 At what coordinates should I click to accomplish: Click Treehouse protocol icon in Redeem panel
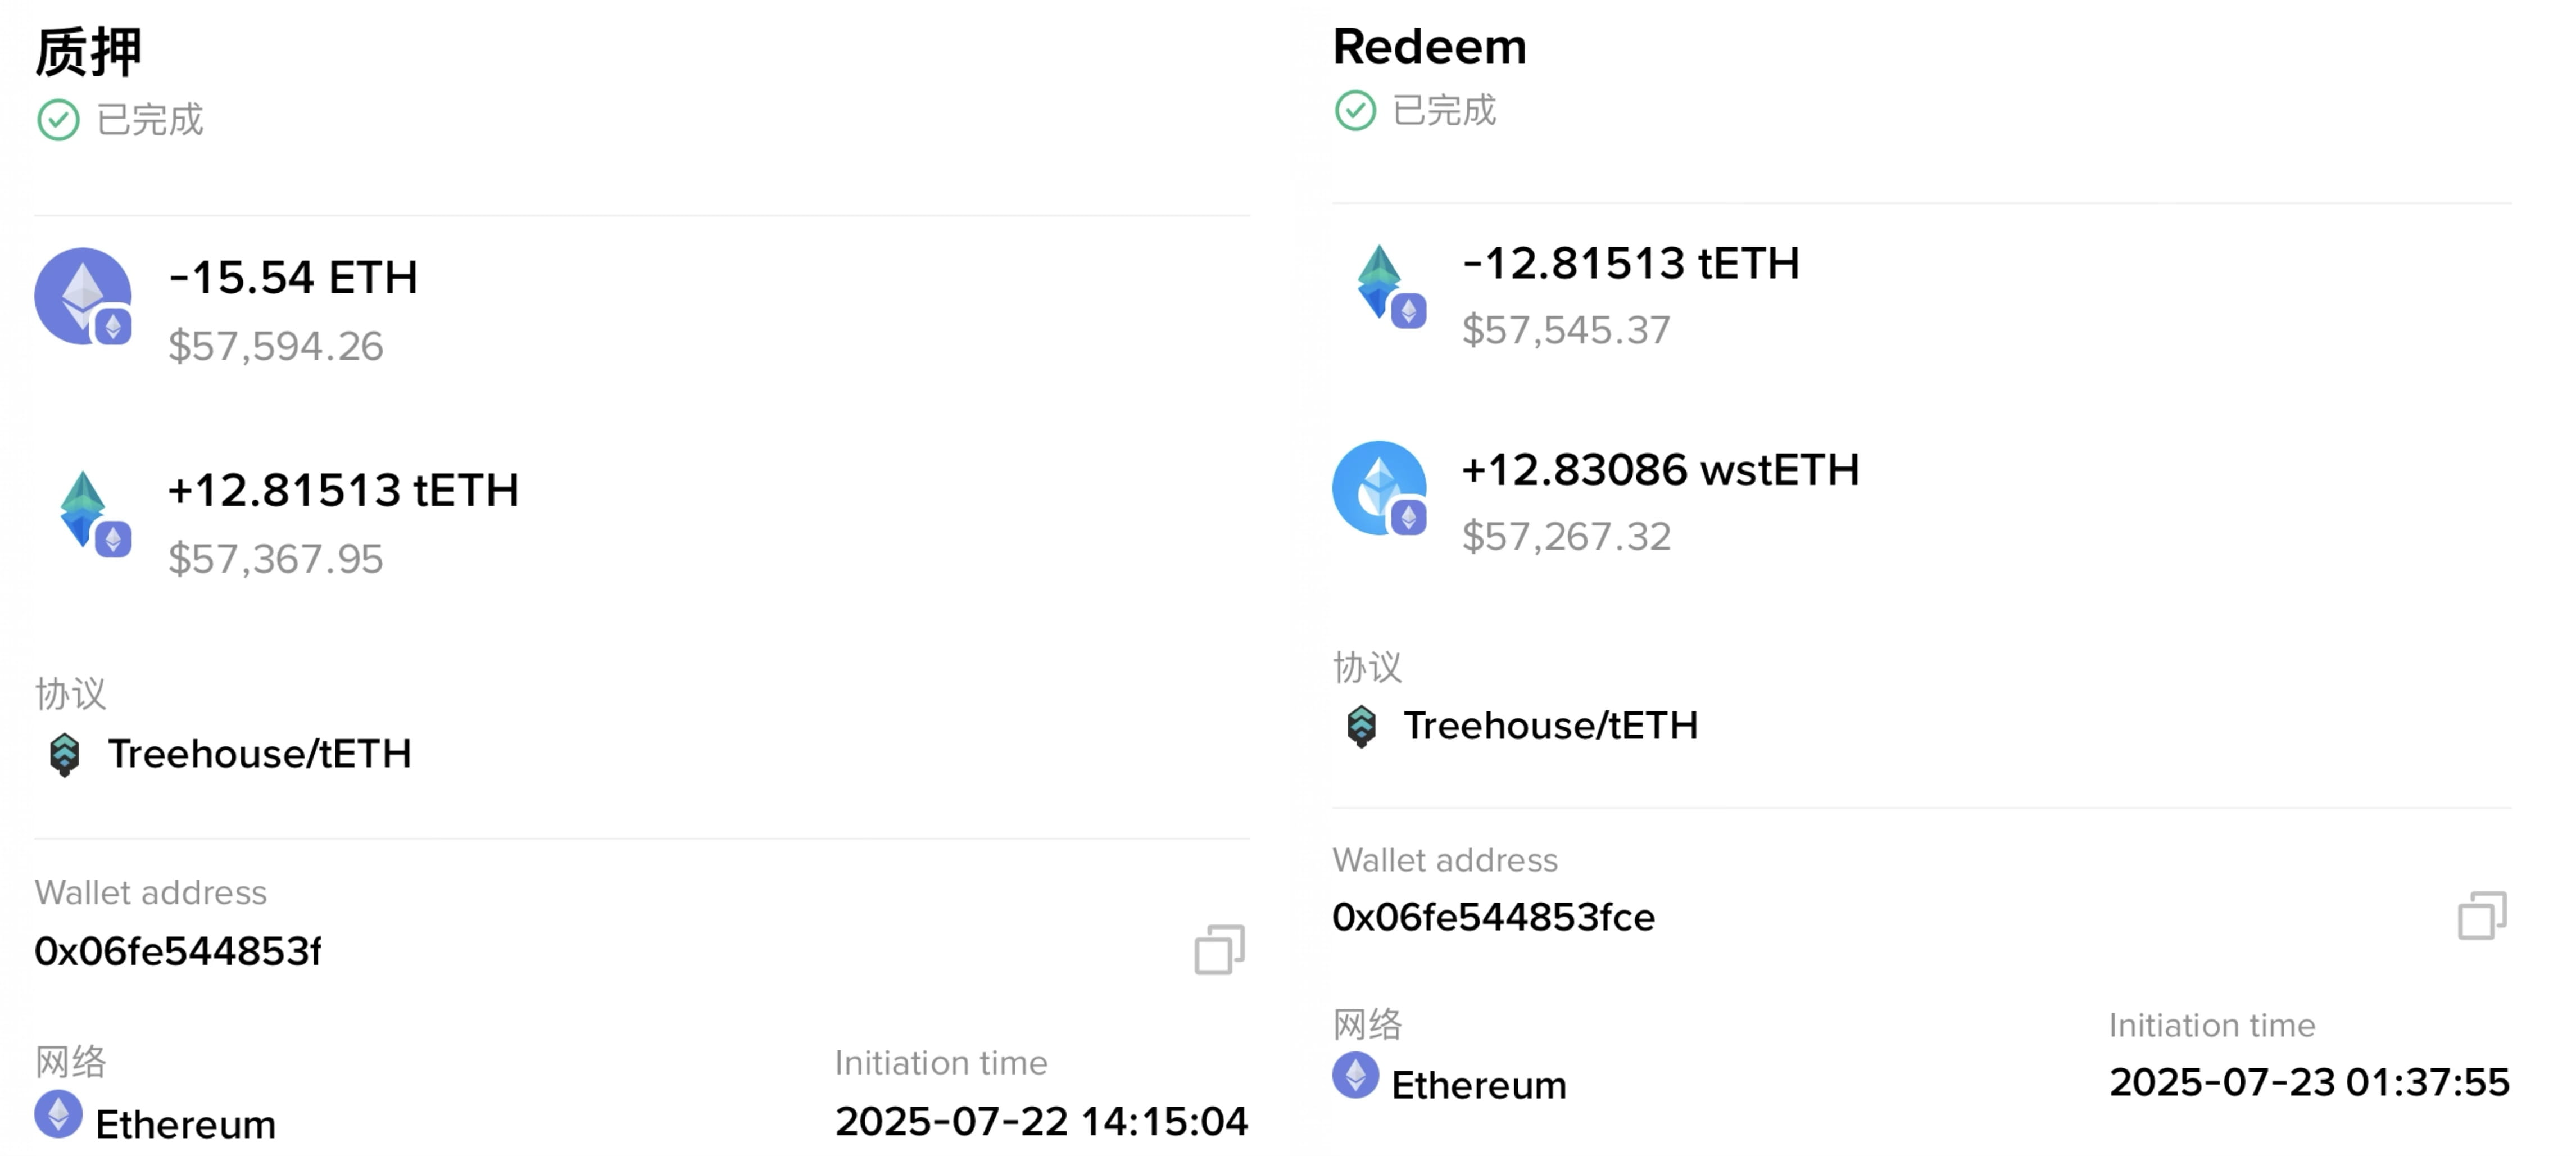(1361, 726)
